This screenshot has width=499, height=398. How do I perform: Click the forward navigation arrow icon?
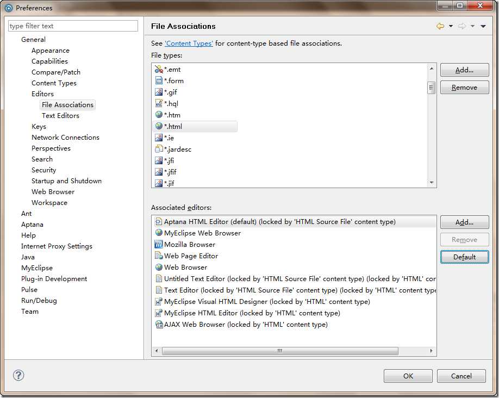pos(462,26)
